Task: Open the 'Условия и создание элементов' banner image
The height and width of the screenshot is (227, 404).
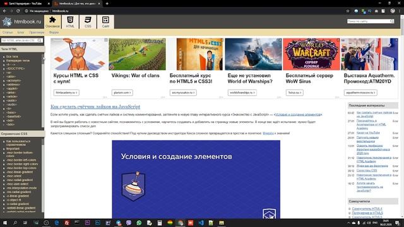Action: 196,179
